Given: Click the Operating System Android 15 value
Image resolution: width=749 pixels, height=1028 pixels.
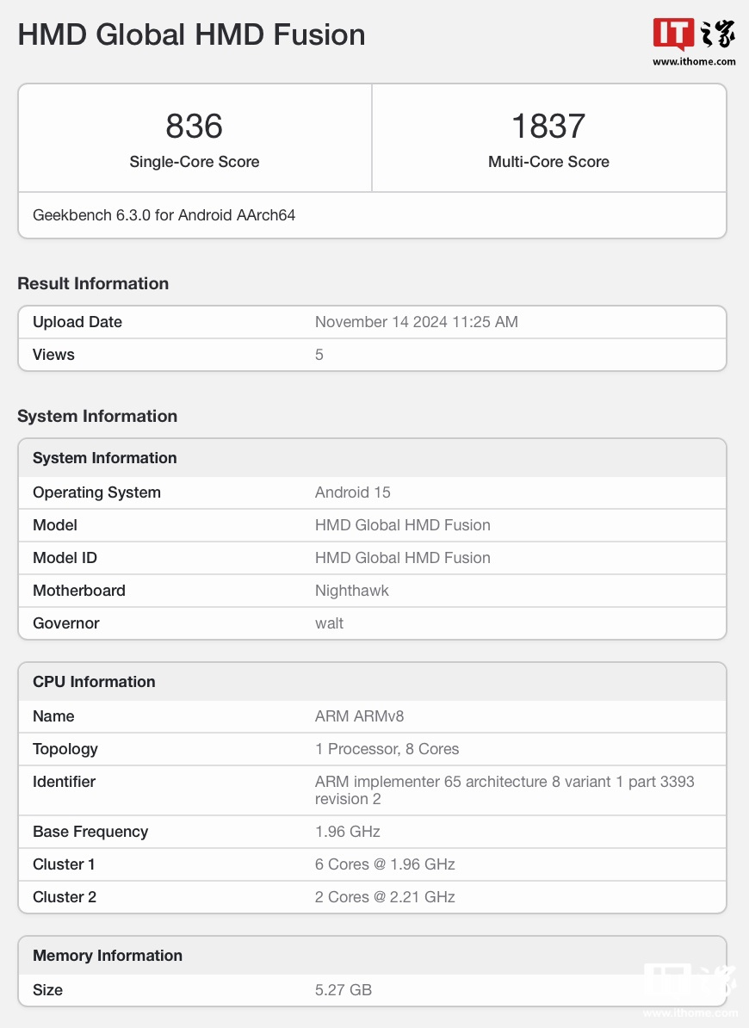Looking at the screenshot, I should (x=352, y=492).
